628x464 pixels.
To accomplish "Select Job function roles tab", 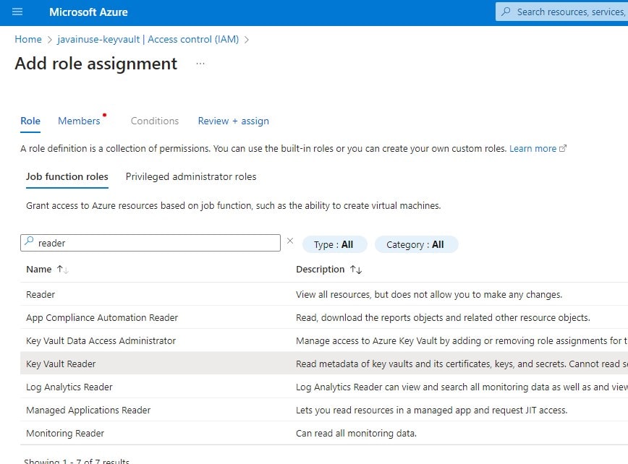I will [67, 176].
